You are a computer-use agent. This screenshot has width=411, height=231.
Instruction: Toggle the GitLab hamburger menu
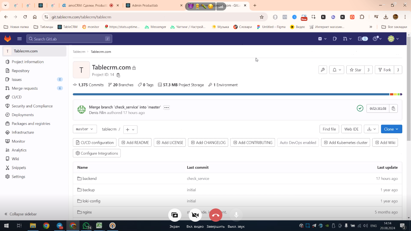pyautogui.click(x=20, y=38)
